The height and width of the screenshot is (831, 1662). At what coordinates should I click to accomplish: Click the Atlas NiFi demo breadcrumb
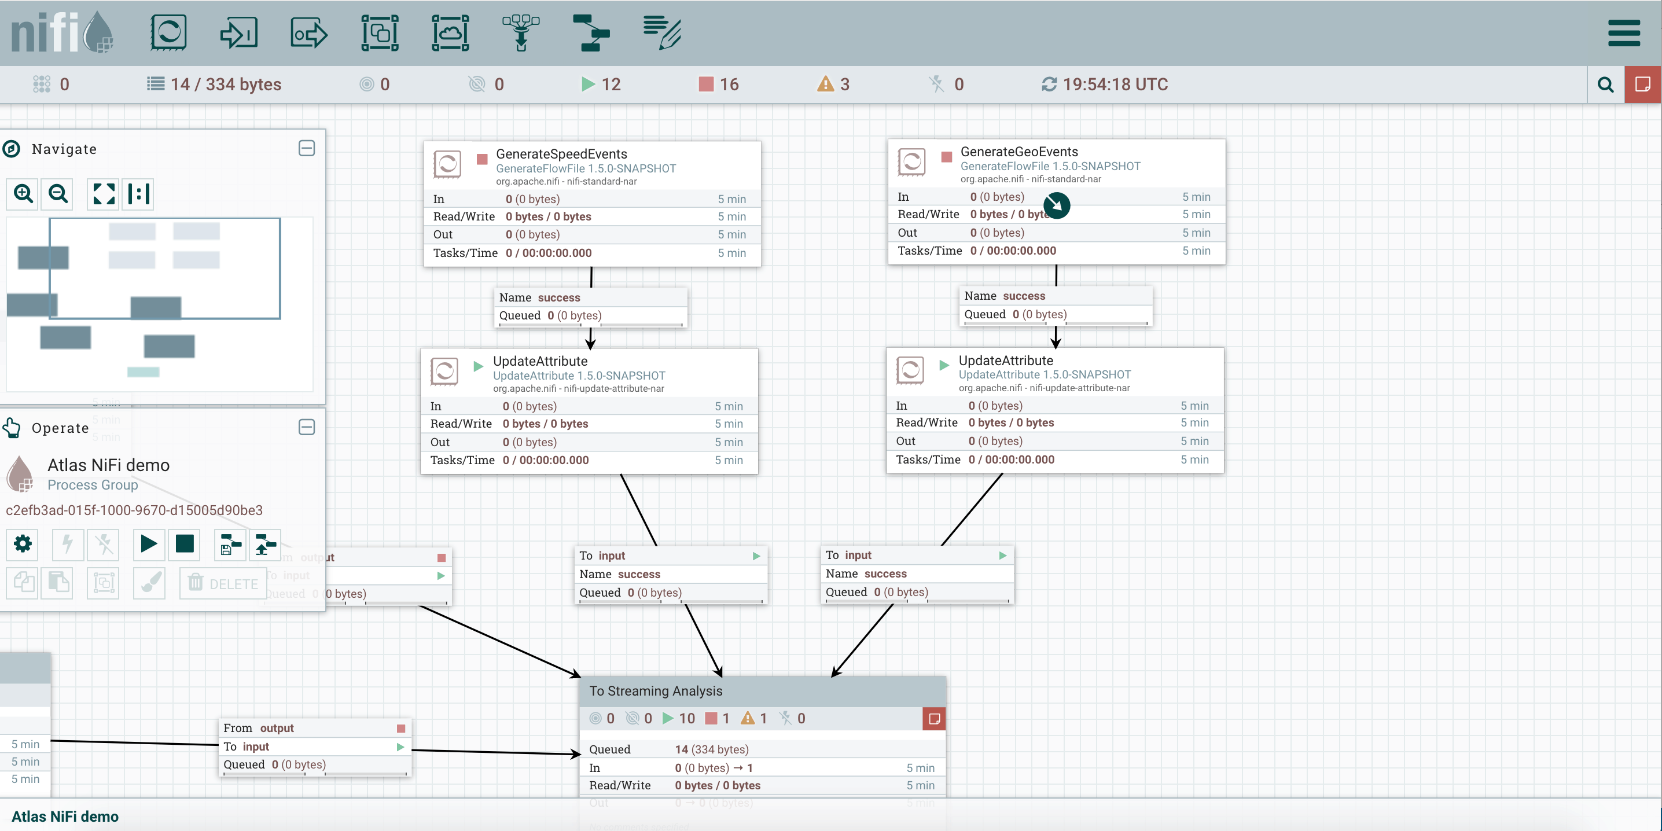click(65, 816)
